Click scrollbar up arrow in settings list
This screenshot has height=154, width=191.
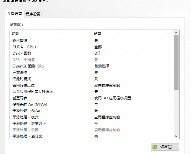(x=176, y=33)
